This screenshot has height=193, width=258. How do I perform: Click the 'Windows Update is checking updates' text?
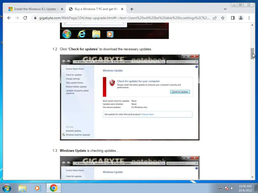[89, 151]
